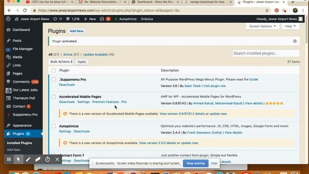Screen dimensions: 309x174
Task: Open the Suppamenu Guide link
Action: click(253, 79)
